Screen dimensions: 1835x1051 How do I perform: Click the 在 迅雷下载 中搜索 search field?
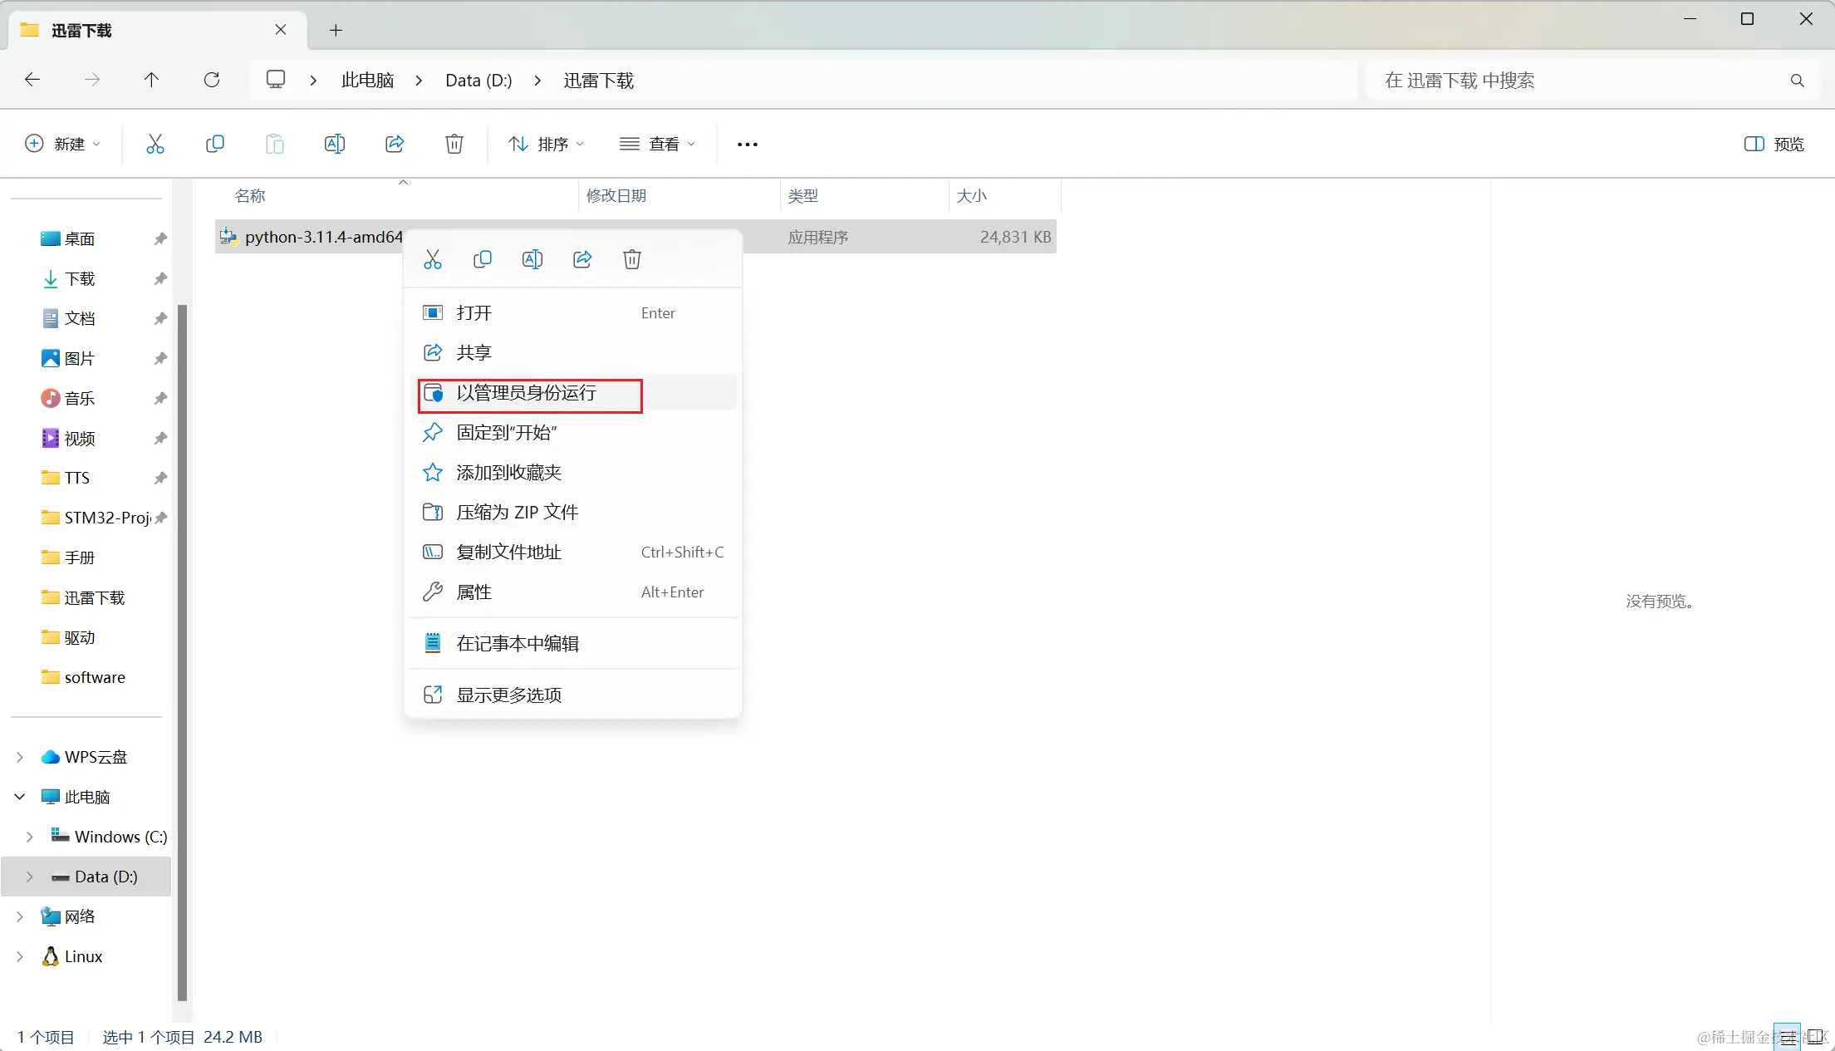(1578, 81)
